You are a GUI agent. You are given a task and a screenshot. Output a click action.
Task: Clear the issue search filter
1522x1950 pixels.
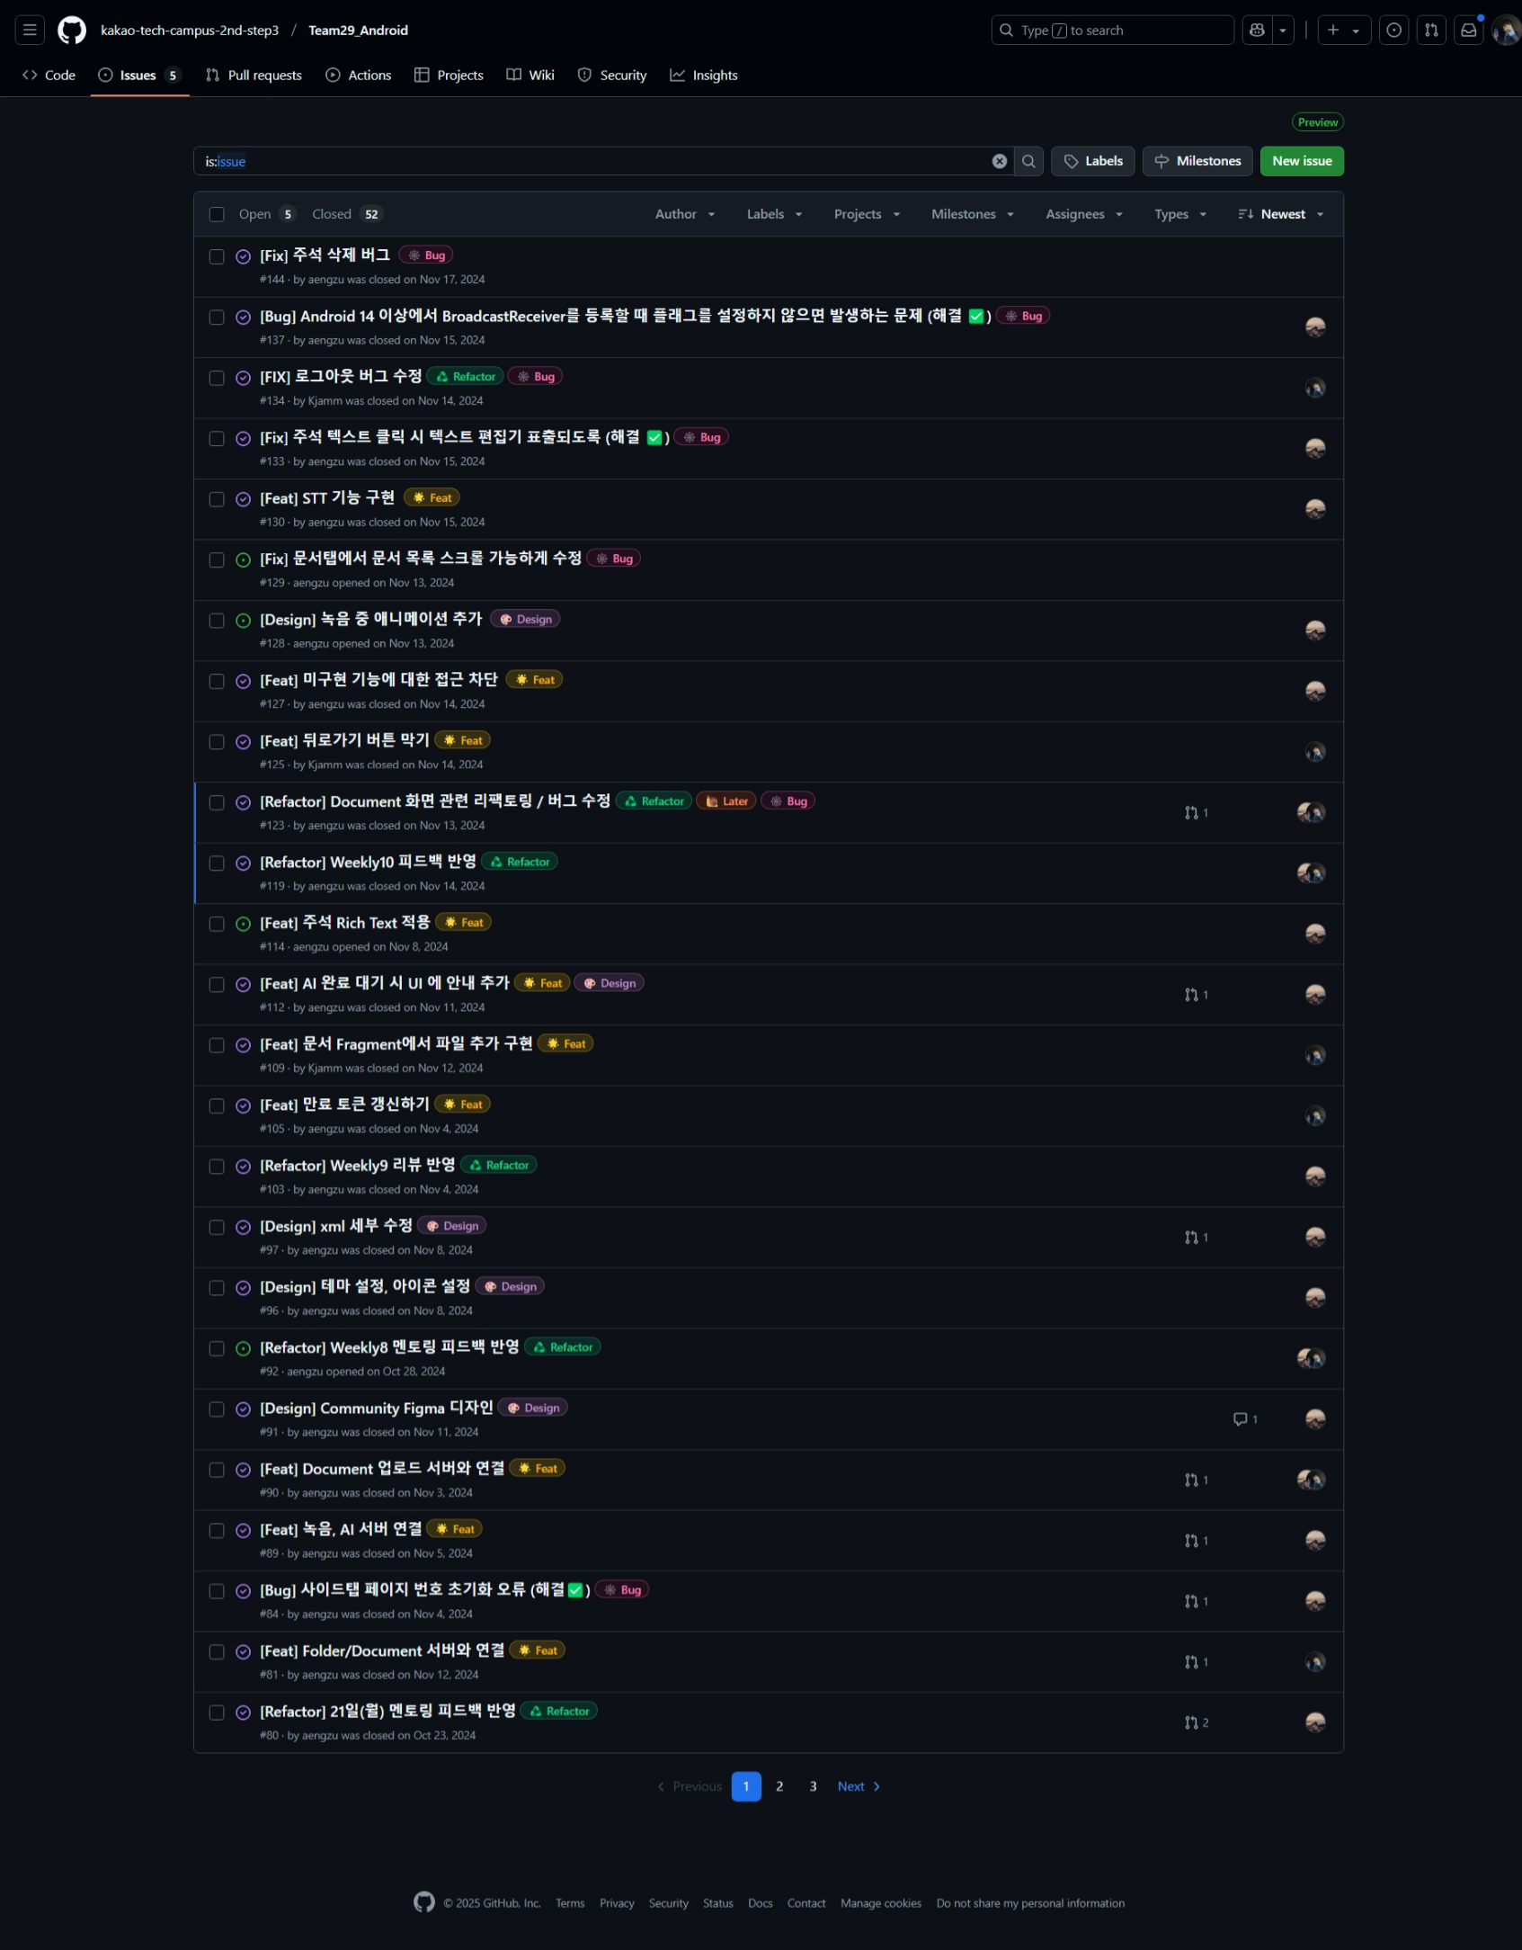tap(999, 162)
